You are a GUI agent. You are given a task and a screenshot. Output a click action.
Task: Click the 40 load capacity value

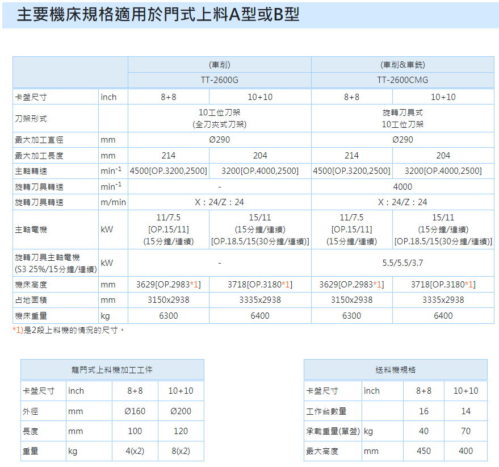tap(423, 431)
